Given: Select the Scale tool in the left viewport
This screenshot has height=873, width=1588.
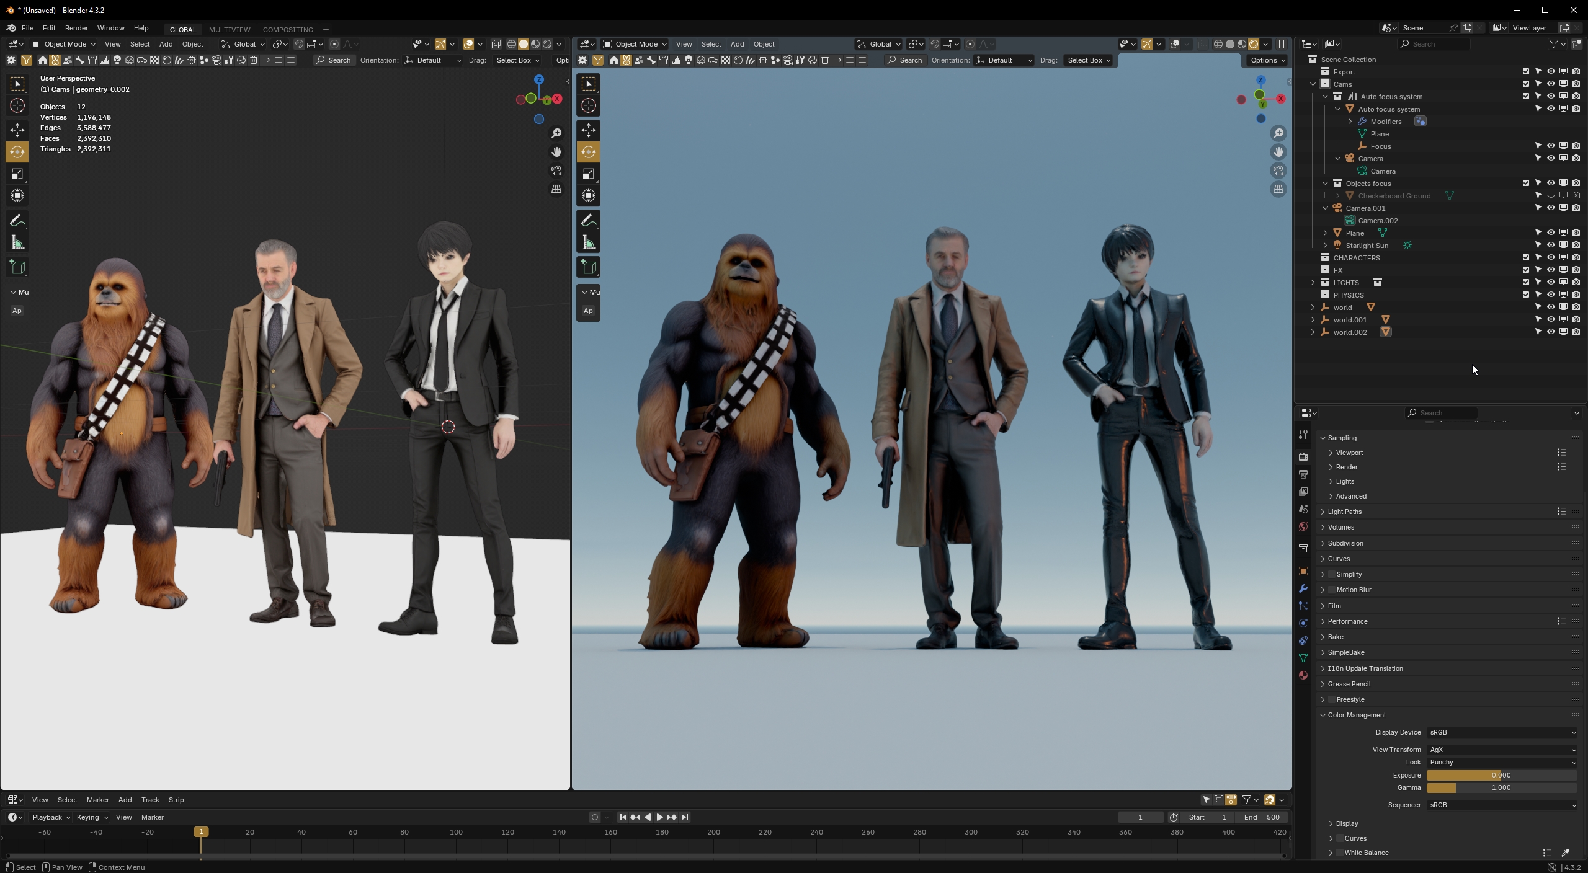Looking at the screenshot, I should click(x=17, y=174).
